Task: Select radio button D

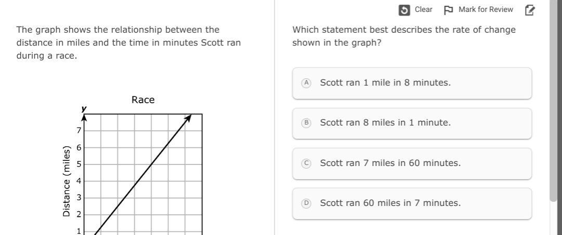Action: point(307,203)
